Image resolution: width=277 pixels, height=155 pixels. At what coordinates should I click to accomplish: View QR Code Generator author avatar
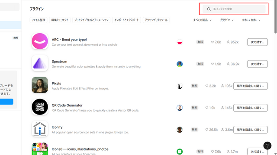point(180,108)
